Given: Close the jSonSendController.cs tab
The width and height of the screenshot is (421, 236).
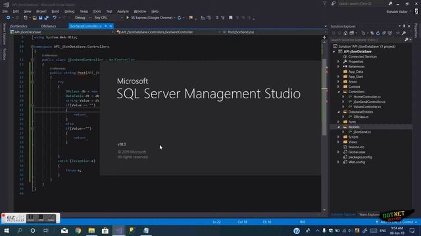Looking at the screenshot, I should (111, 26).
